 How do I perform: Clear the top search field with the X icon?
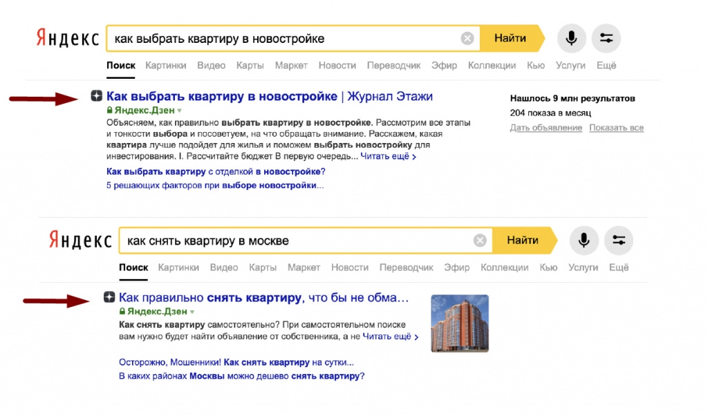467,39
